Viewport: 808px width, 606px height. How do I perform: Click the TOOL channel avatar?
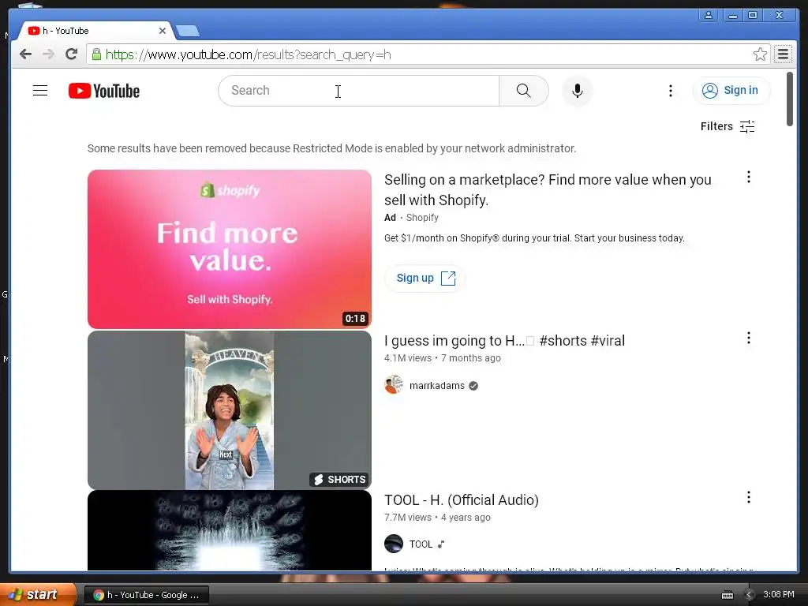coord(394,544)
